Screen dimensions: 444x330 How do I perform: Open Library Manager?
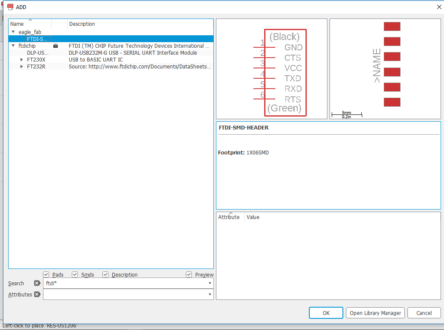(375, 313)
